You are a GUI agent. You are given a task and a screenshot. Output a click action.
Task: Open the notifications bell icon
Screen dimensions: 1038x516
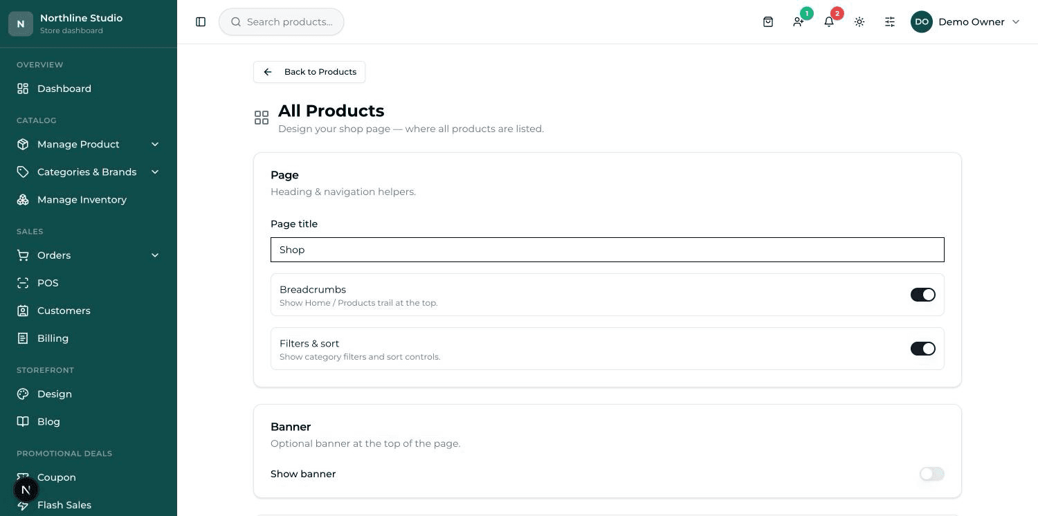click(x=829, y=22)
